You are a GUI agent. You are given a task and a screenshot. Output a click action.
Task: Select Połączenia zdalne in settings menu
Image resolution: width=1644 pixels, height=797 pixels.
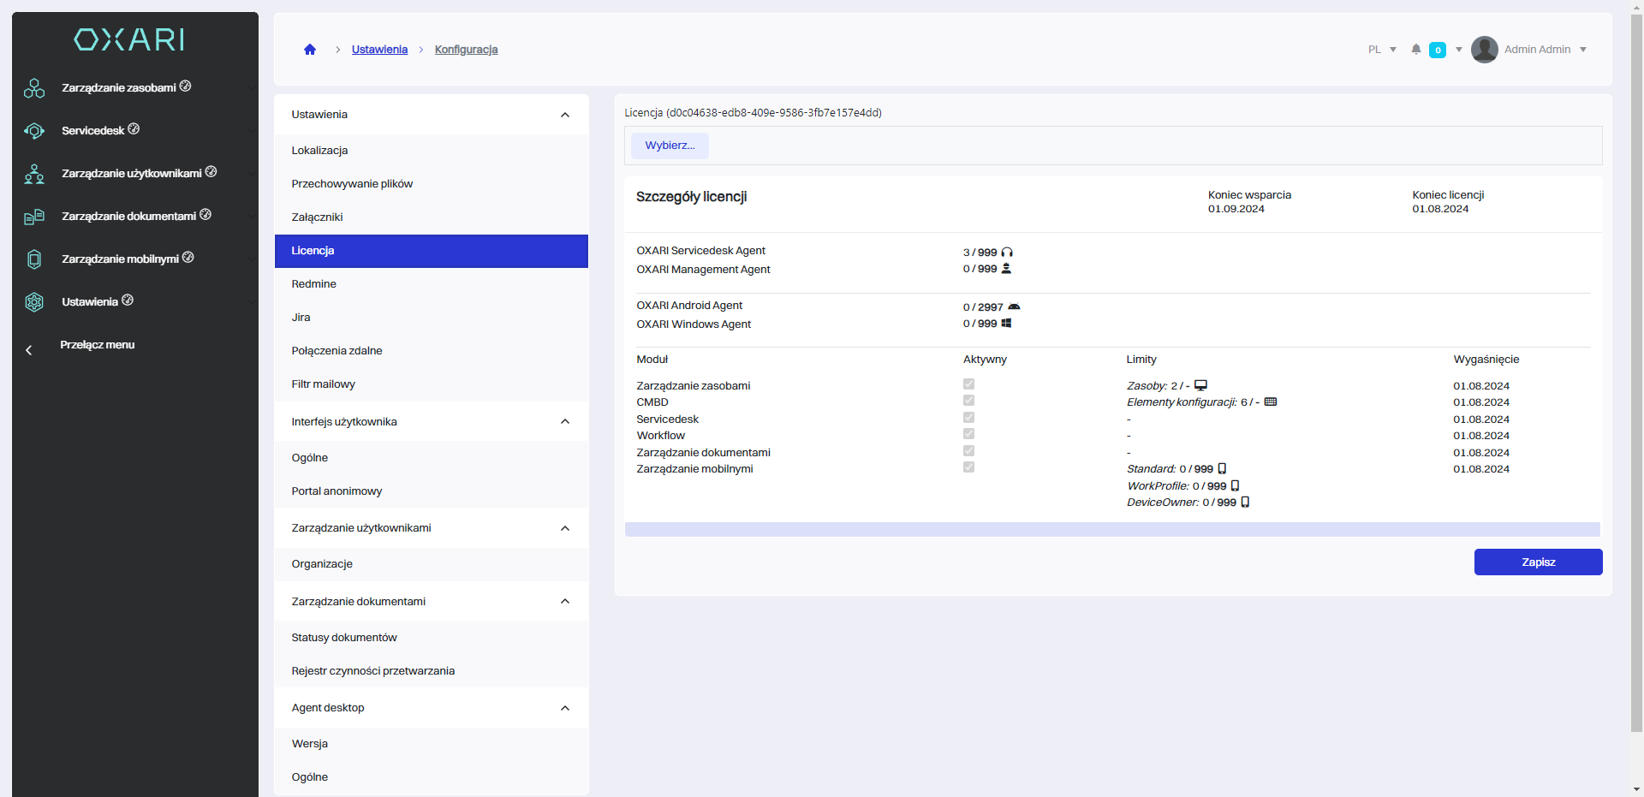[x=337, y=351]
